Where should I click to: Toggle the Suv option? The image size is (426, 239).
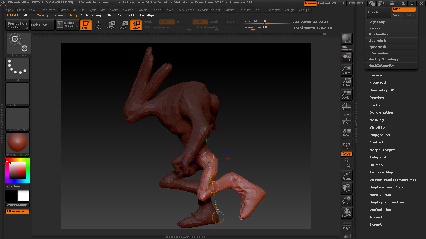(x=398, y=15)
